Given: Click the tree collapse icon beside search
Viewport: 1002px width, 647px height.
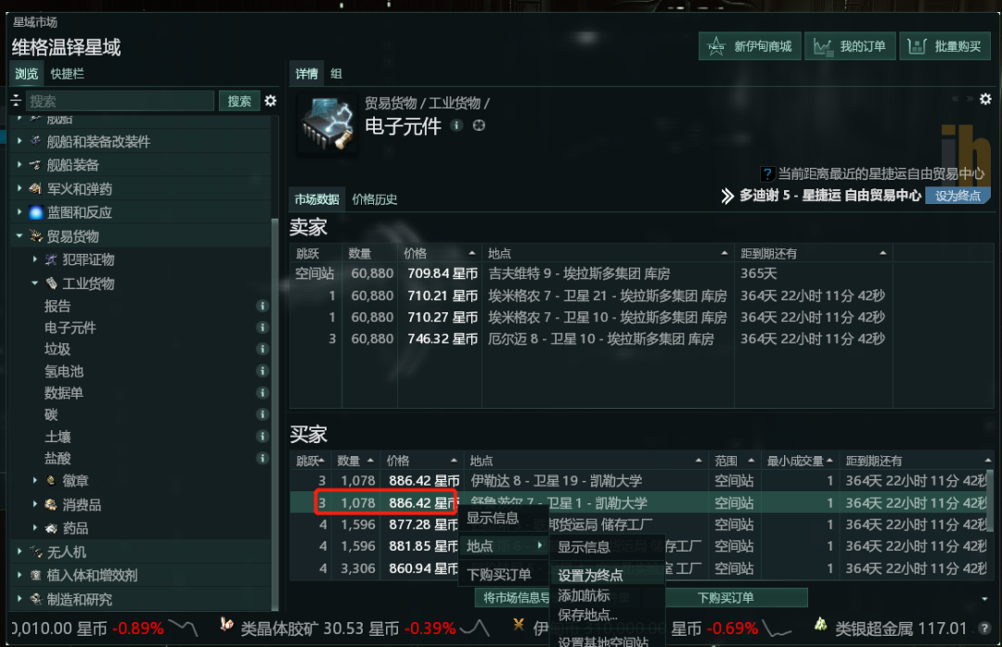Looking at the screenshot, I should 17,100.
